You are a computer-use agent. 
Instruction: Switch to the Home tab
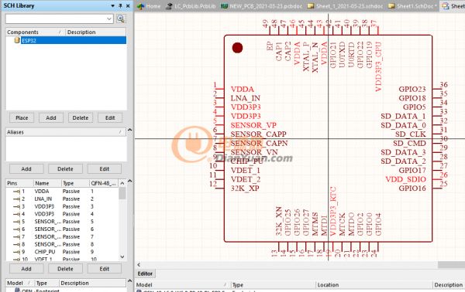149,6
